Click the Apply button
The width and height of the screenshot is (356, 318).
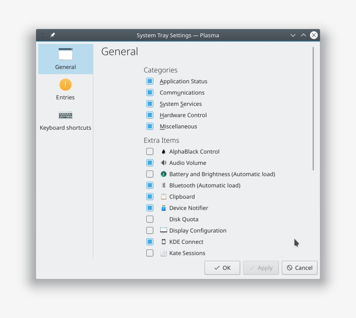[x=261, y=268]
